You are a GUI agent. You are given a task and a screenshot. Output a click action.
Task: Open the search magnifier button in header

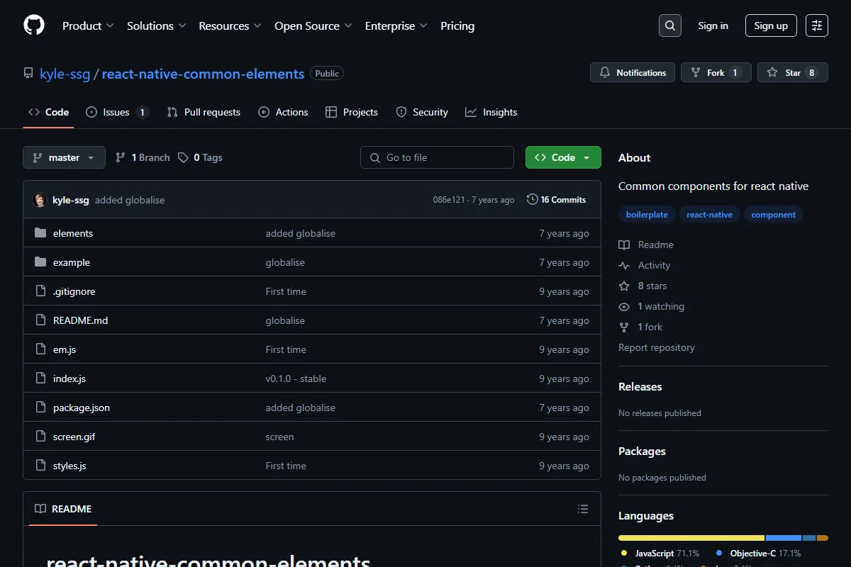click(x=670, y=26)
